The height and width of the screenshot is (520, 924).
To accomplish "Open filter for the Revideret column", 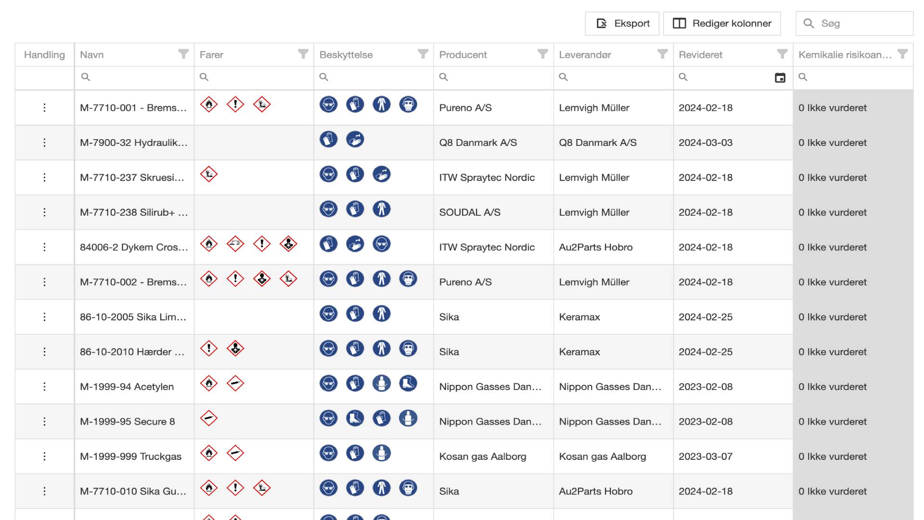I will (x=783, y=54).
